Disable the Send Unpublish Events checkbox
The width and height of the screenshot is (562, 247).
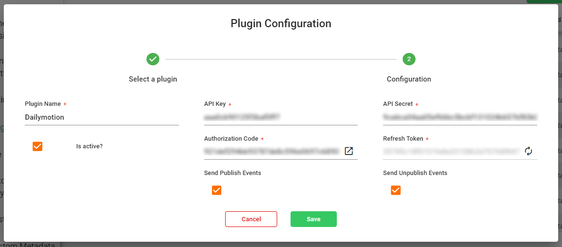tap(395, 190)
